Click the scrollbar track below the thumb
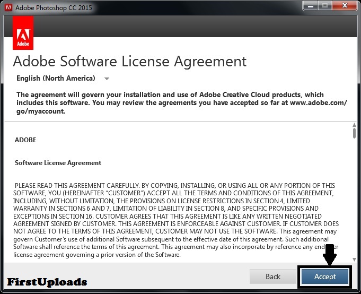 (x=354, y=202)
